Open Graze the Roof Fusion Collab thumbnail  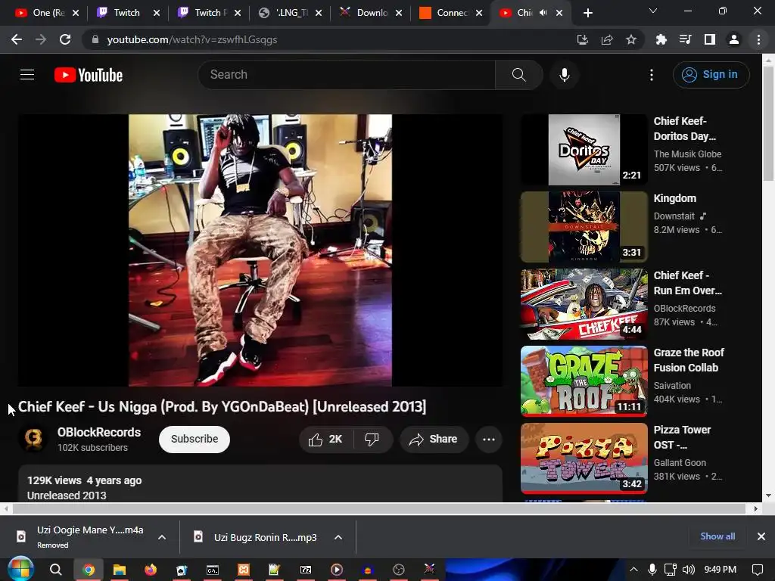tap(584, 381)
